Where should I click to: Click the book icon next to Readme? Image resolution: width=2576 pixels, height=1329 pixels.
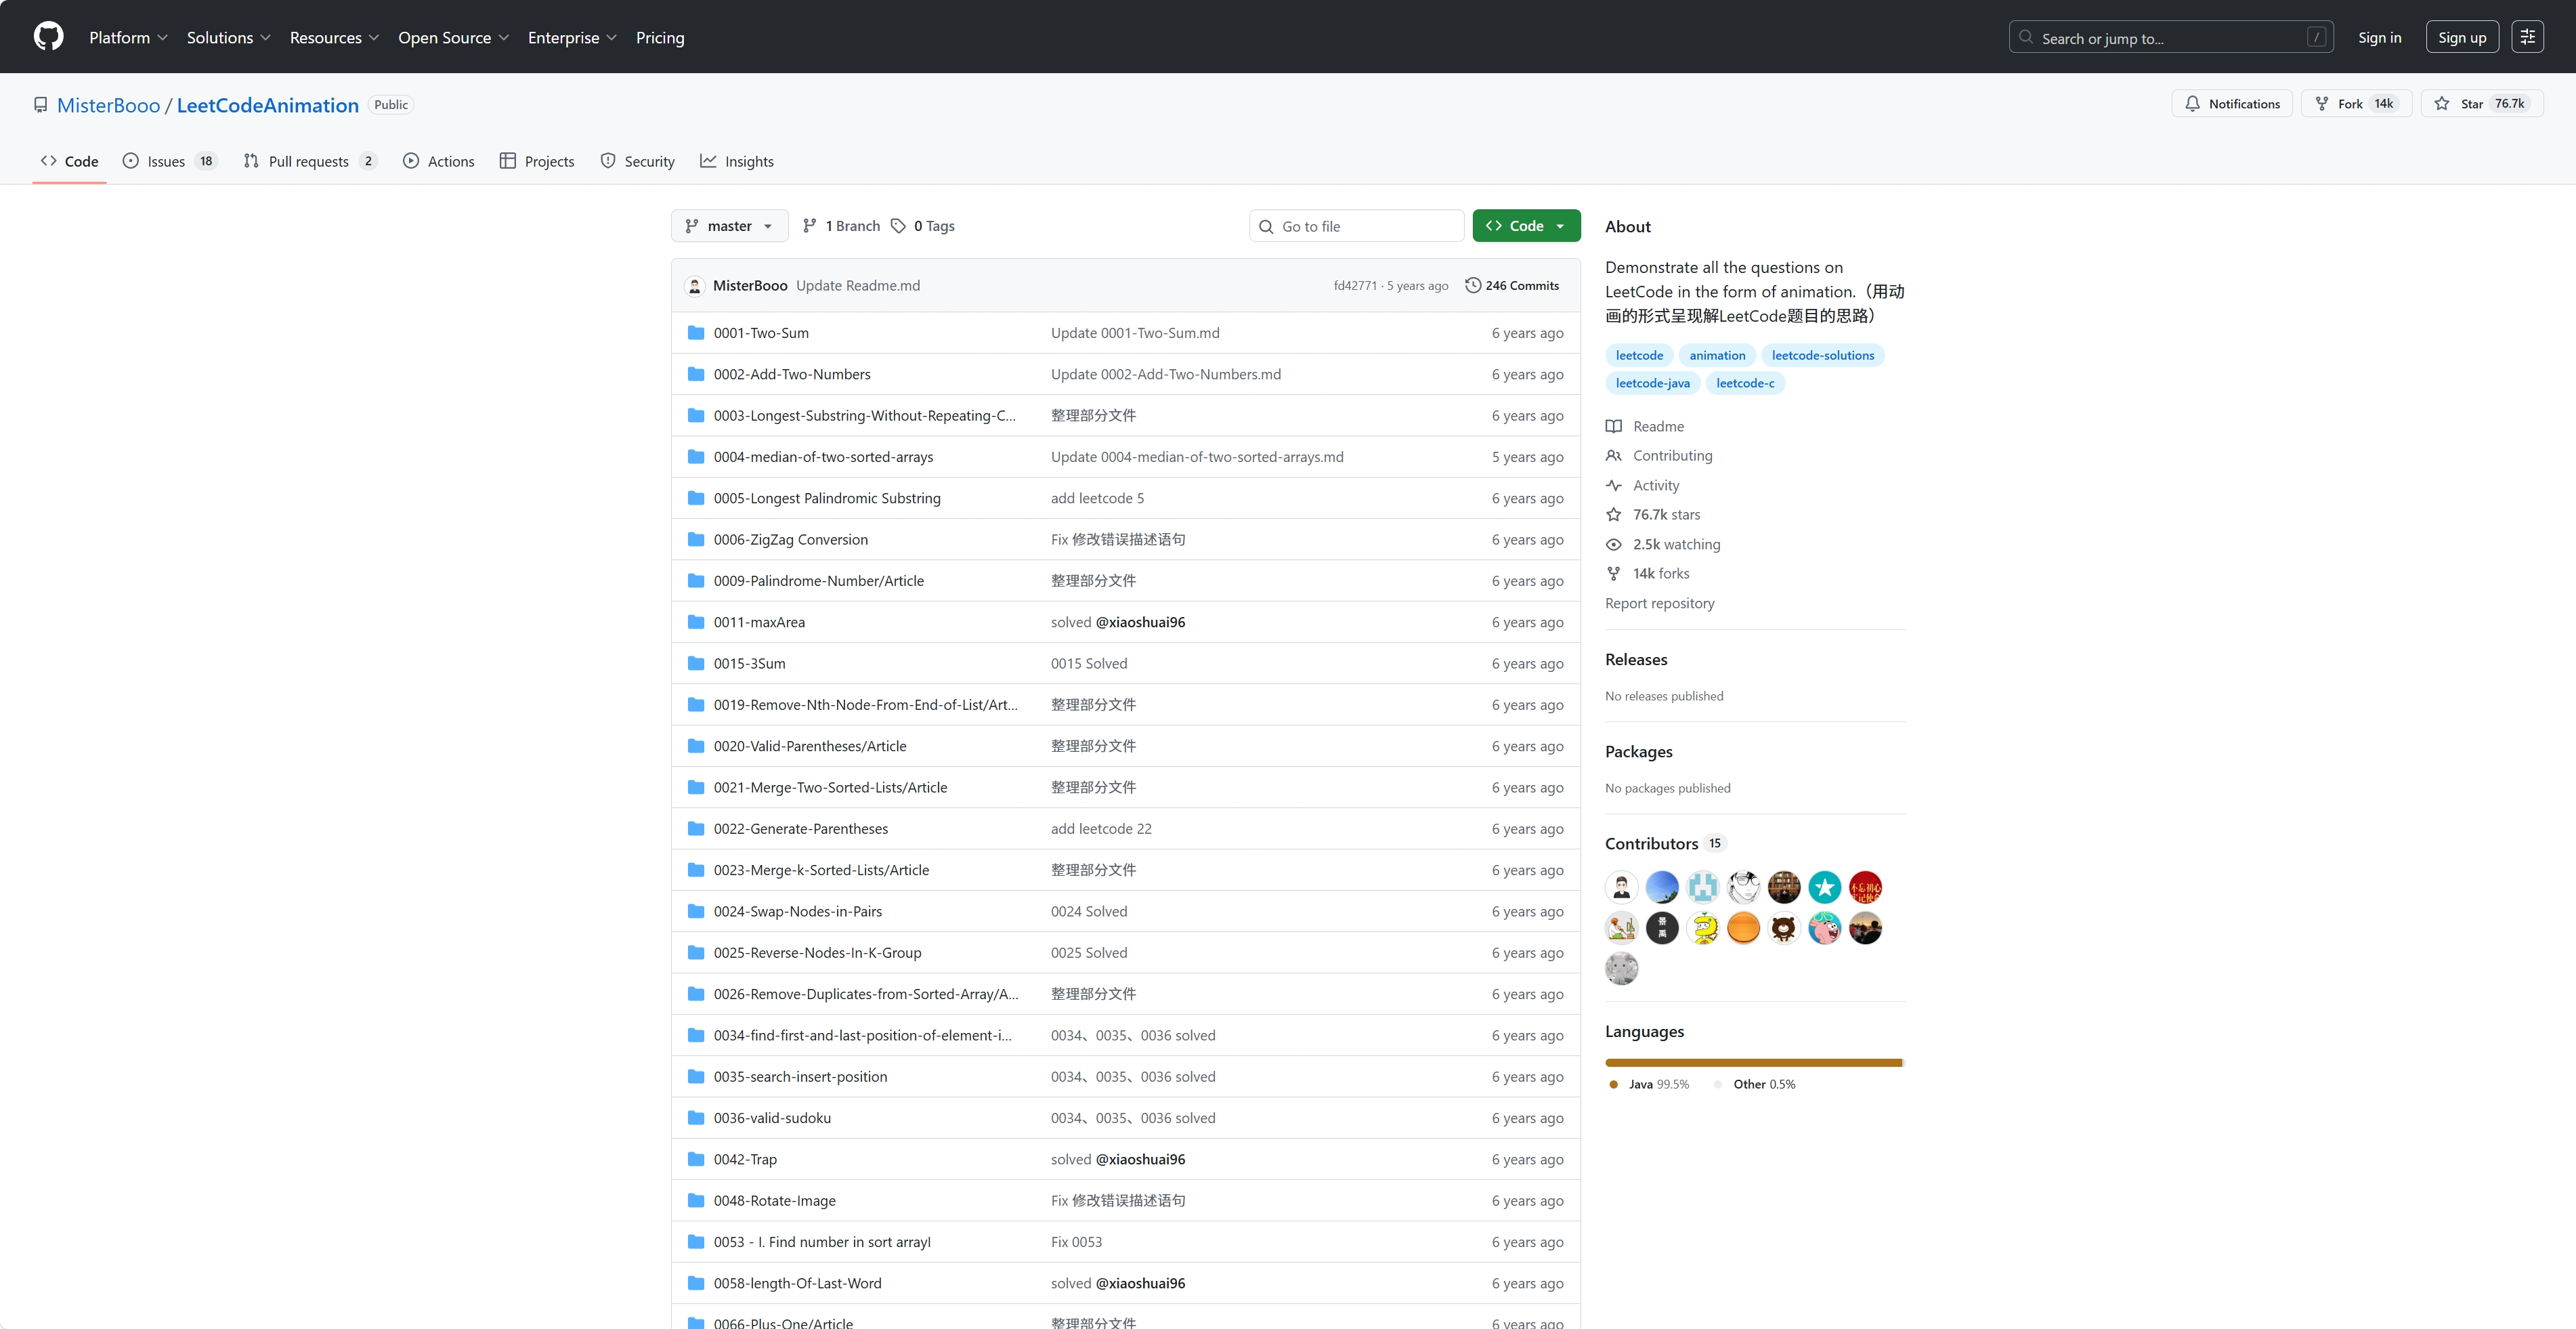(x=1614, y=427)
